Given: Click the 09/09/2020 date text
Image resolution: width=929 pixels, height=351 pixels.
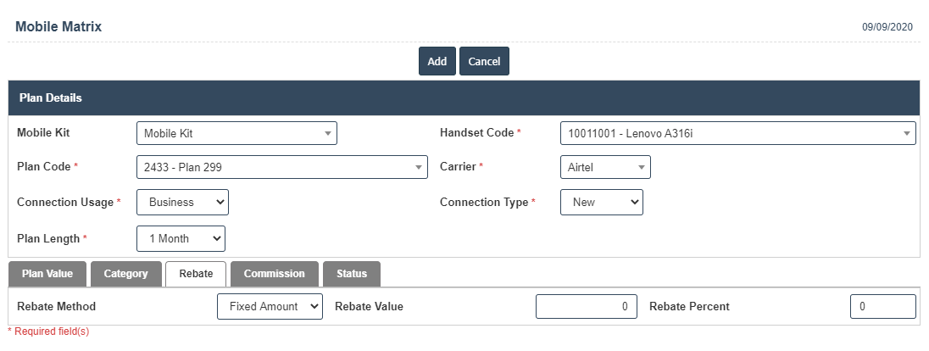Looking at the screenshot, I should coord(887,27).
